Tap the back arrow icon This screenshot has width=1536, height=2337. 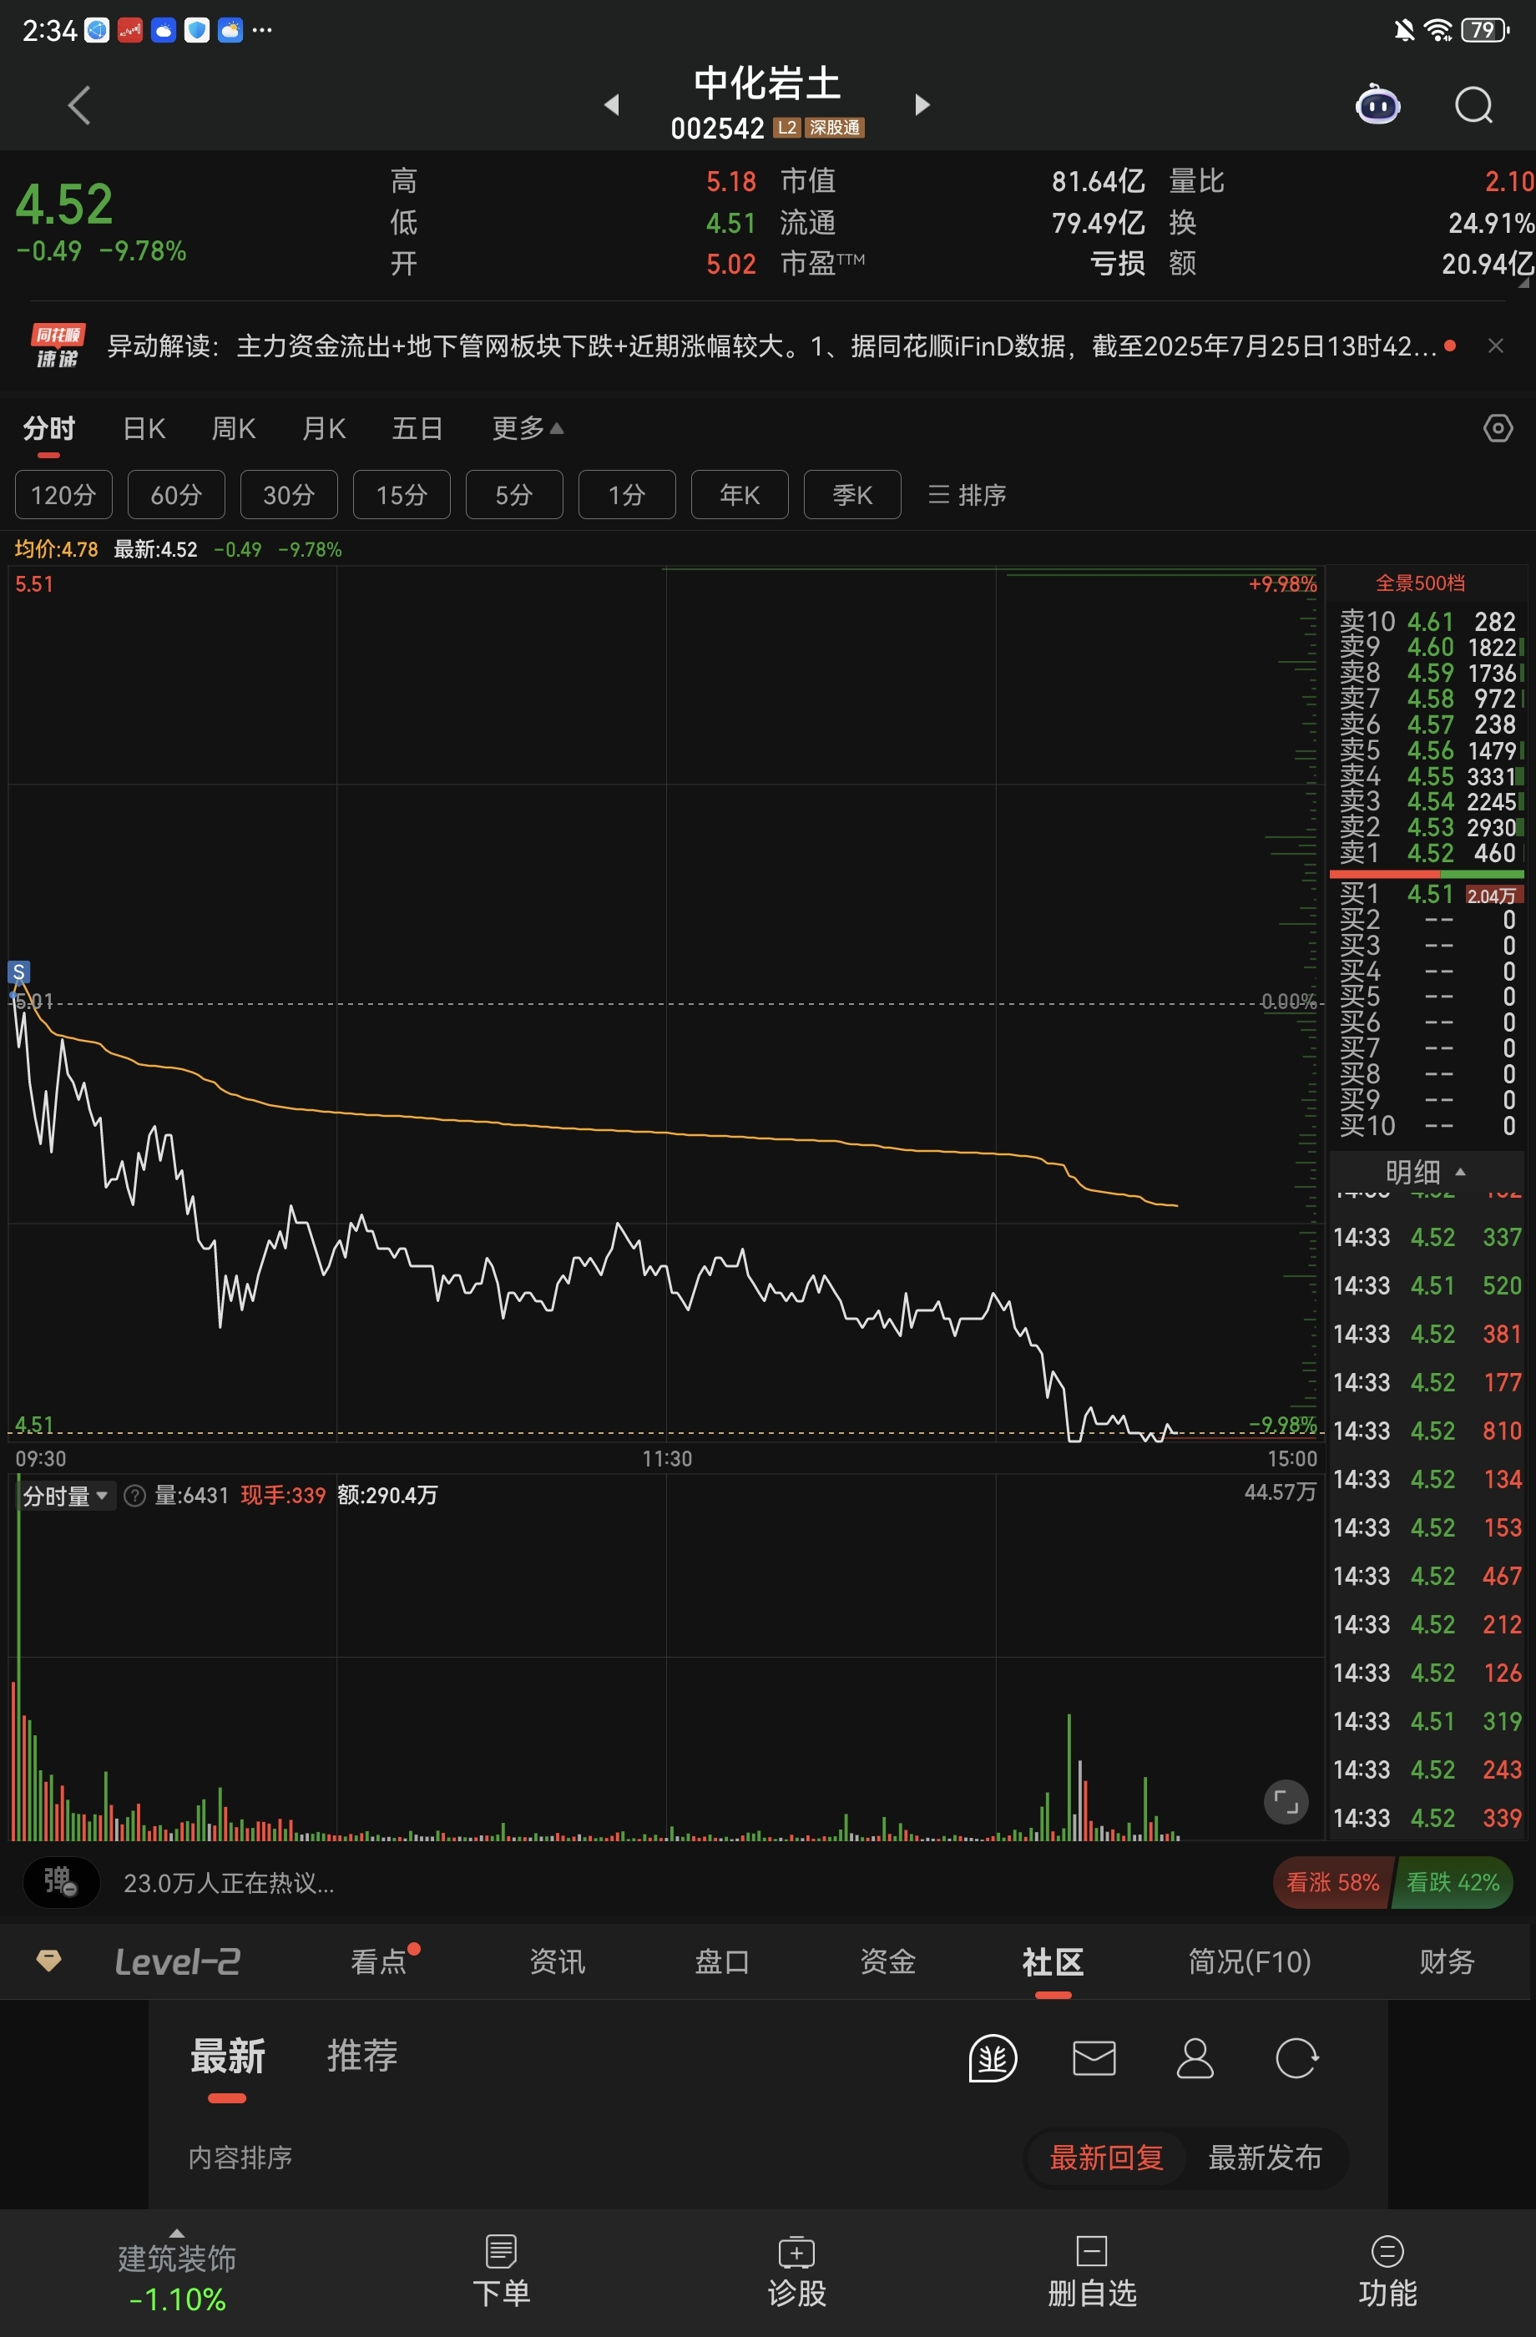pos(79,105)
